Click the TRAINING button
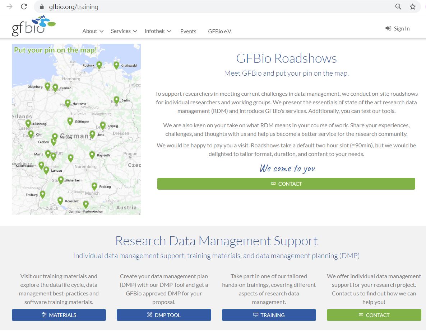This screenshot has height=332, width=426. coord(269,315)
